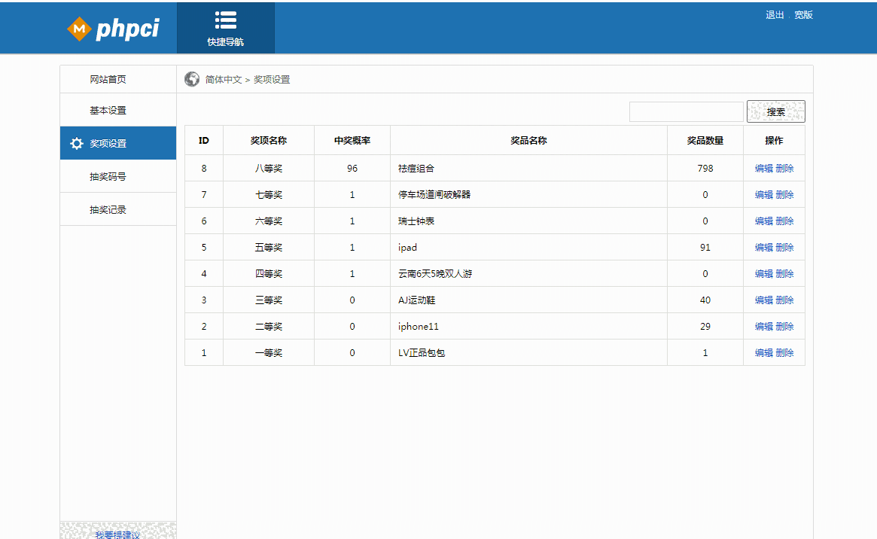This screenshot has width=877, height=539.
Task: Edit the 八等奖 prize row
Action: [x=763, y=169]
